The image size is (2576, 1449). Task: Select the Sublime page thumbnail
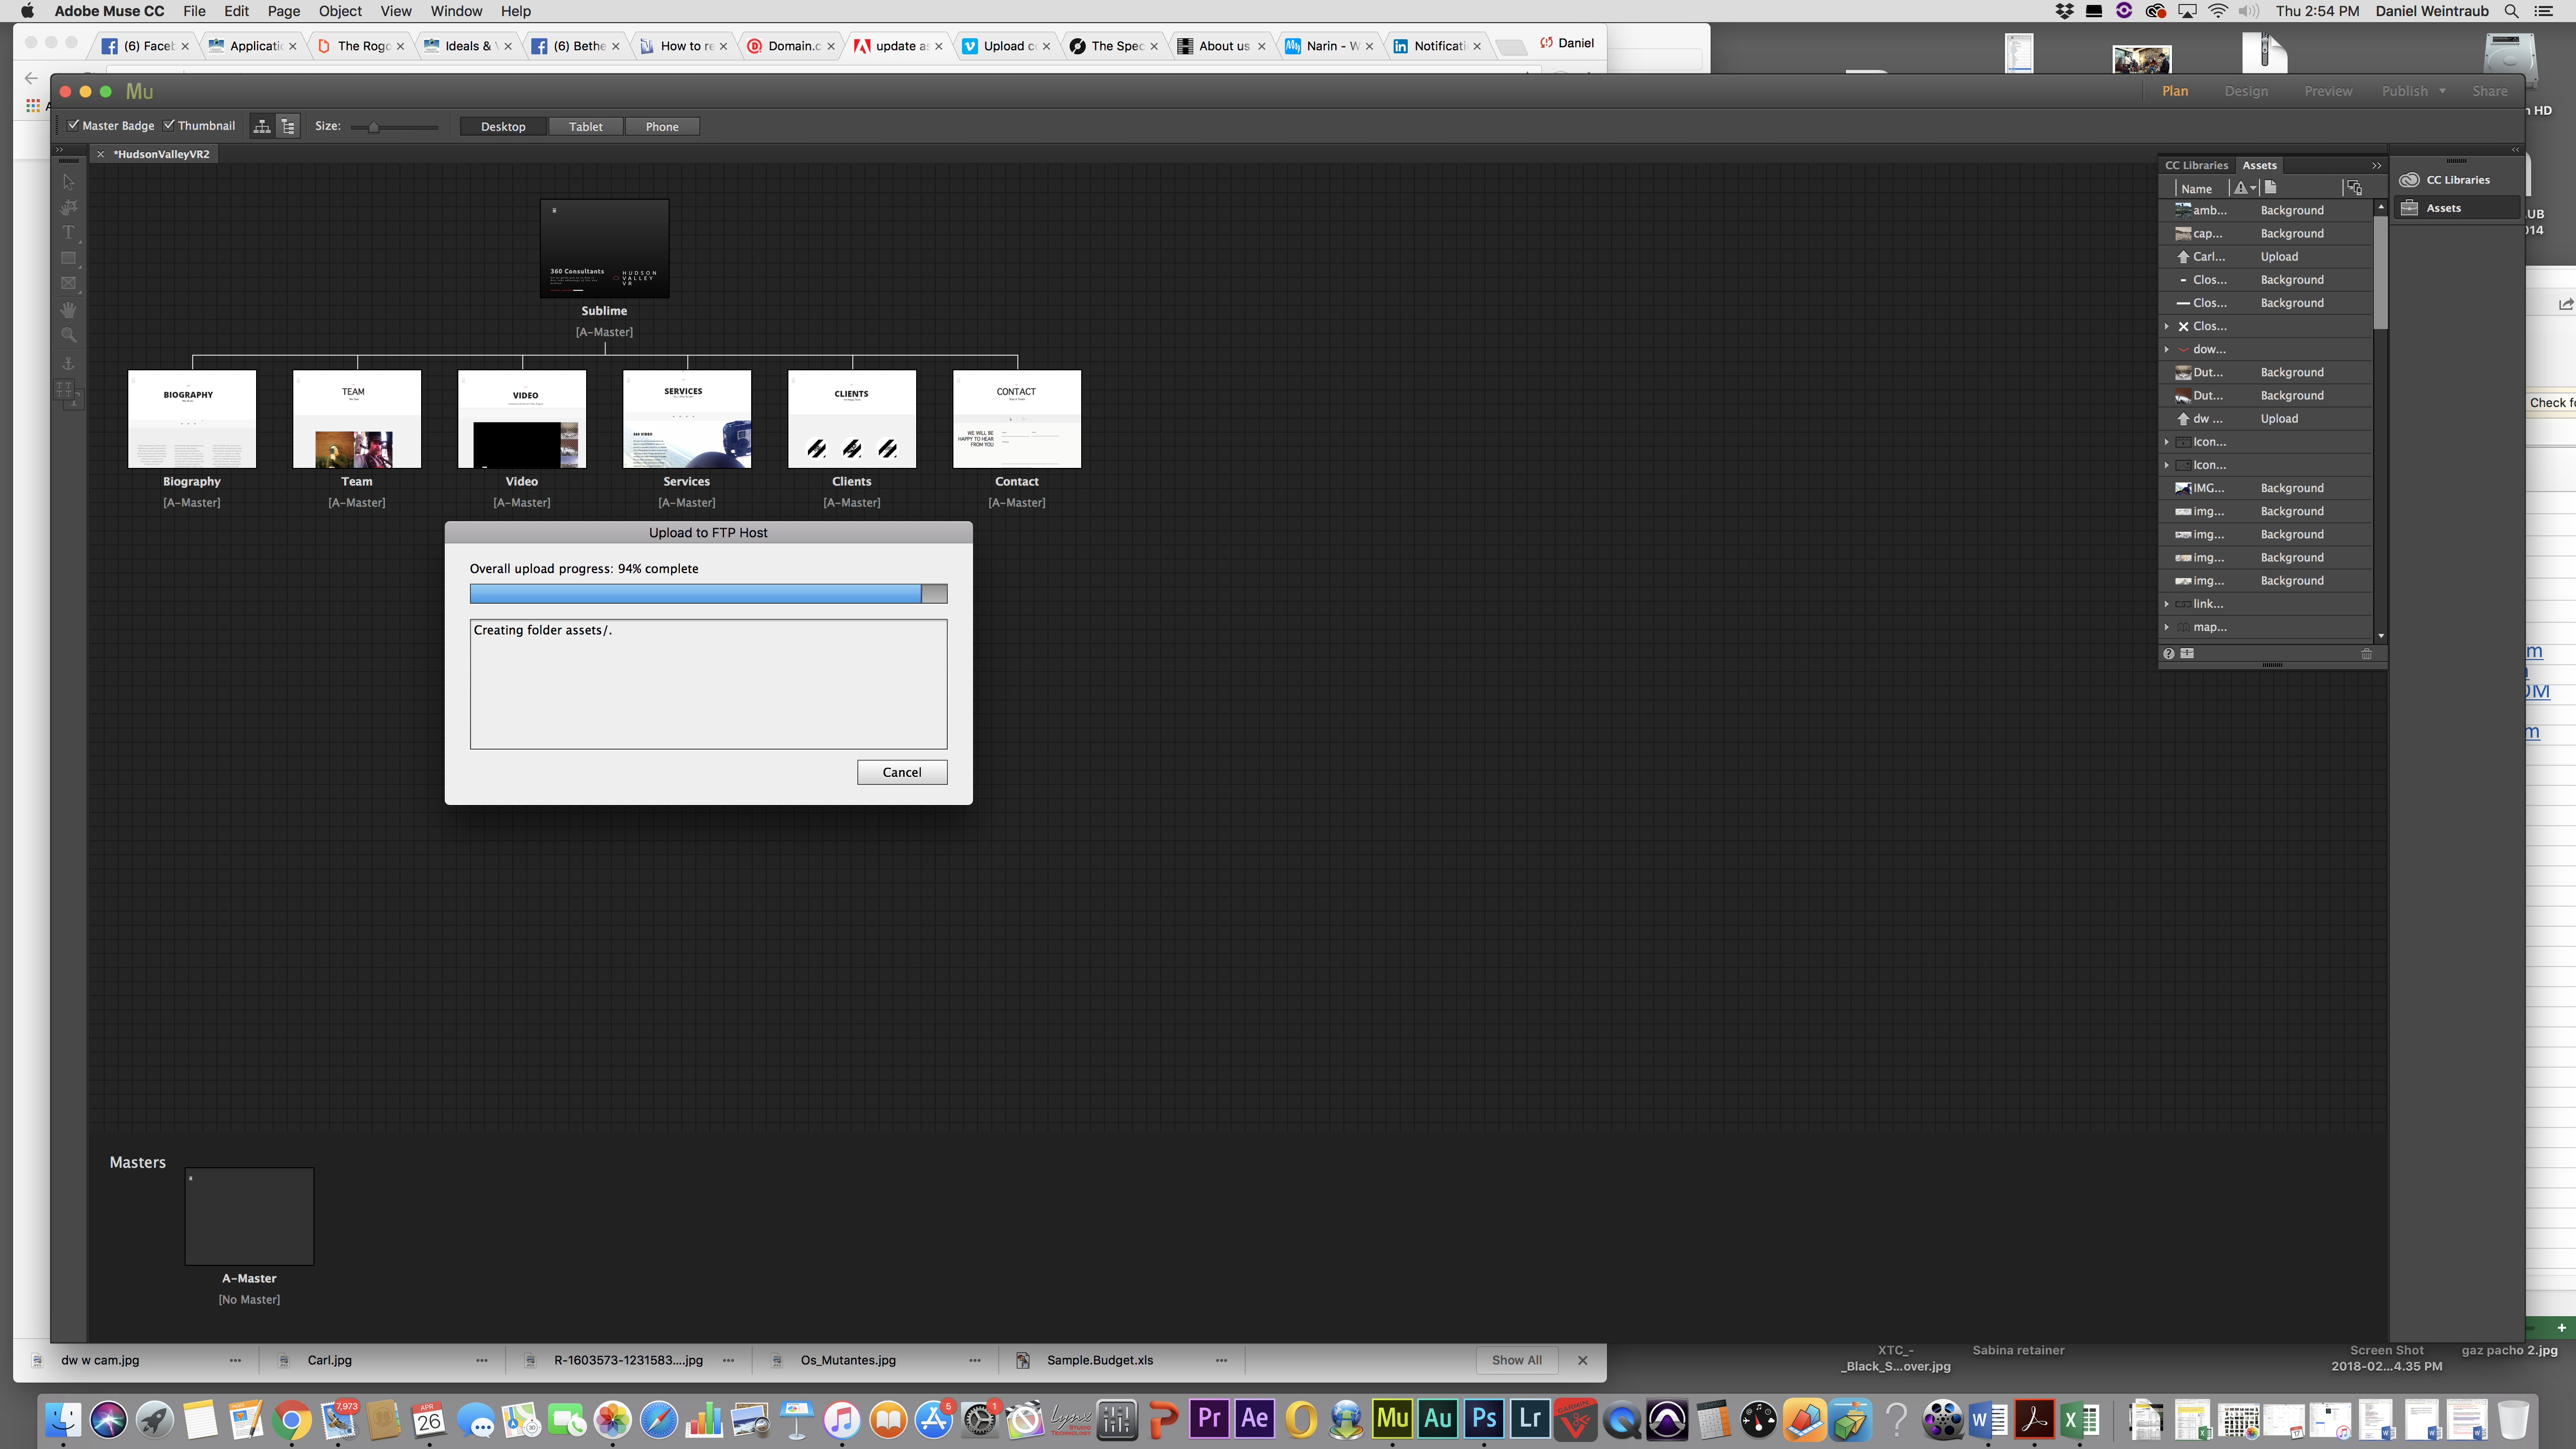click(605, 248)
